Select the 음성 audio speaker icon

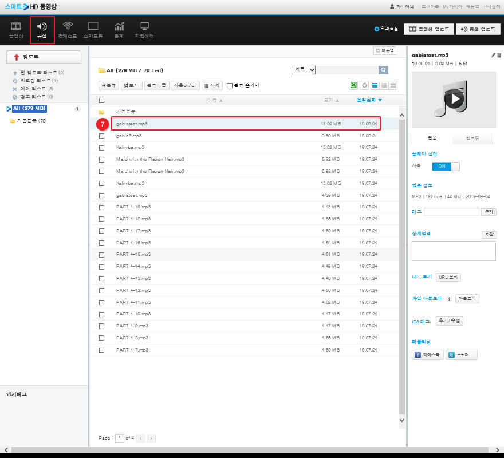(42, 26)
